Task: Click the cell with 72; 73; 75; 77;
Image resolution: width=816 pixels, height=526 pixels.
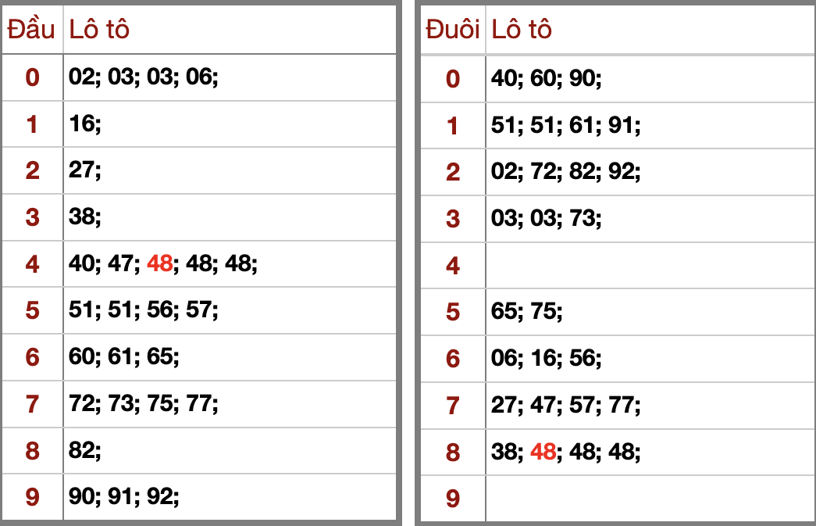Action: (144, 404)
